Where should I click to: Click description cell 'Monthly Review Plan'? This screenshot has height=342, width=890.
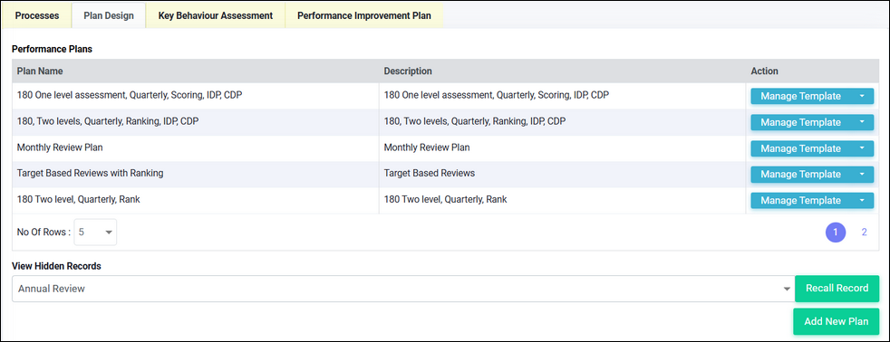[x=427, y=147]
